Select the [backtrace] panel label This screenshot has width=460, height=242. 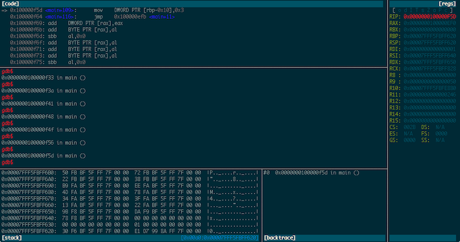pos(280,238)
